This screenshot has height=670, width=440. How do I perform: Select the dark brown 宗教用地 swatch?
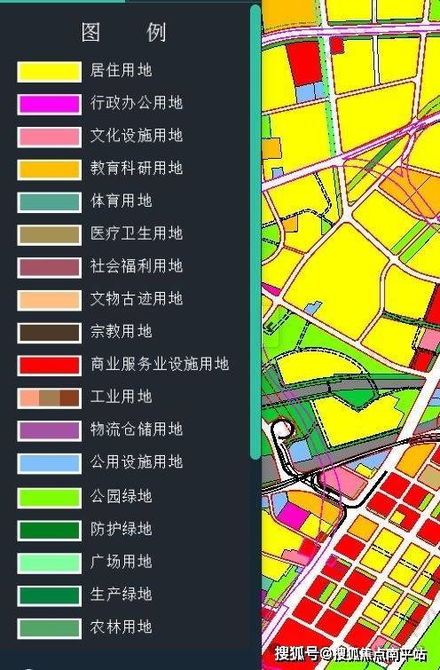point(49,333)
